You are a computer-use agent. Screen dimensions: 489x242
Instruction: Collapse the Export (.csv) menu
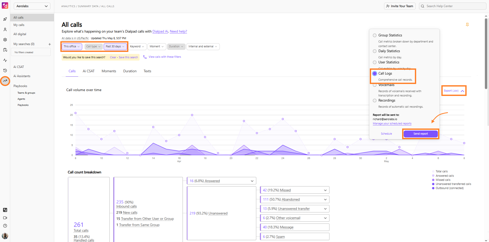point(454,91)
